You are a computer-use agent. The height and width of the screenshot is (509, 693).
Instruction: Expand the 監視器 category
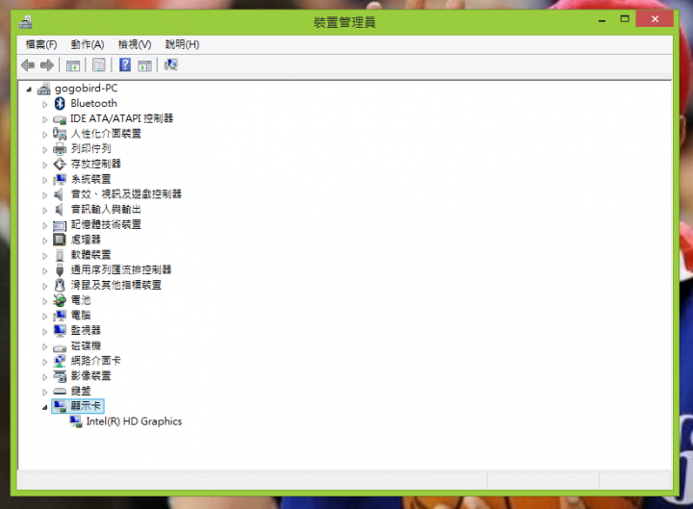(x=44, y=331)
